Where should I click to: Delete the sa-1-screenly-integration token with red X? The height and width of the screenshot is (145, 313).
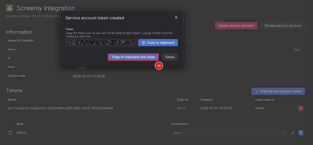click(301, 108)
